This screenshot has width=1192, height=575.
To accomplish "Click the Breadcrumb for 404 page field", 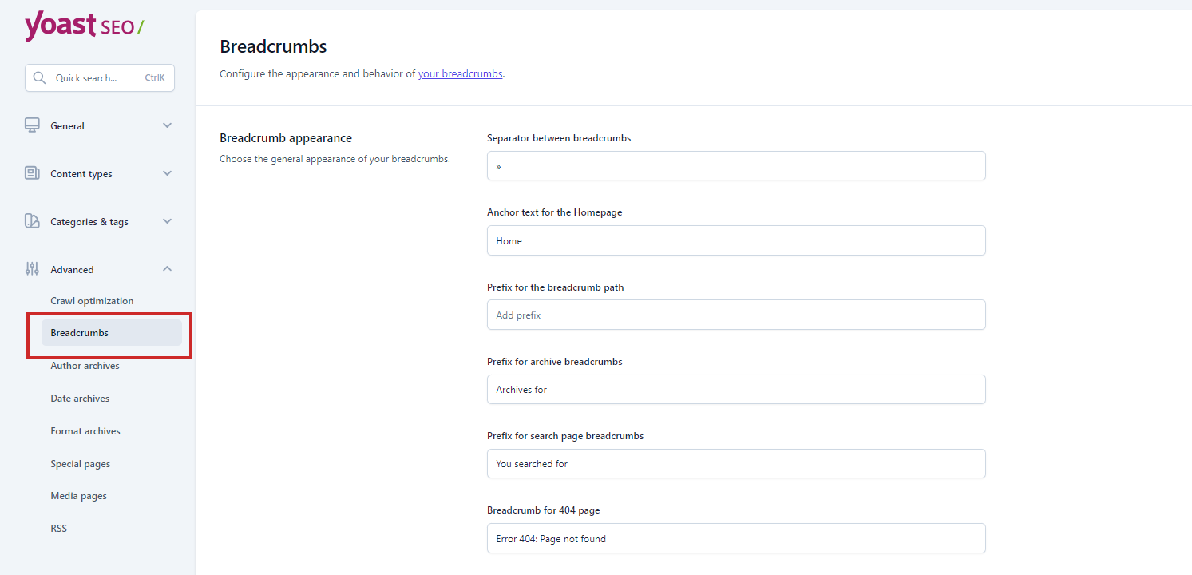I will pos(735,539).
